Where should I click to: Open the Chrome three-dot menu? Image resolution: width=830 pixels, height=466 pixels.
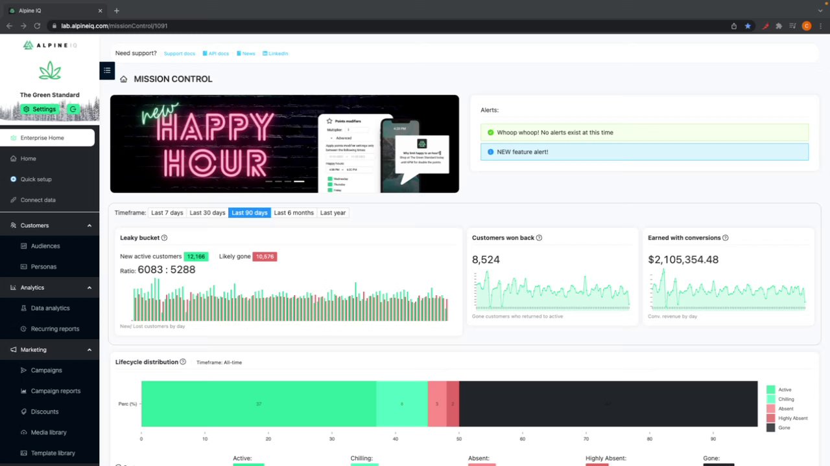point(820,26)
